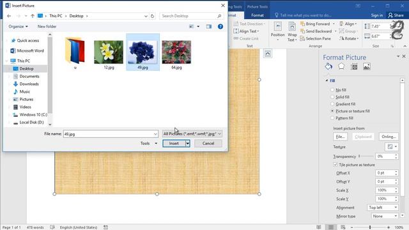Open Tools dropdown in dialog
409x230 pixels.
point(149,143)
